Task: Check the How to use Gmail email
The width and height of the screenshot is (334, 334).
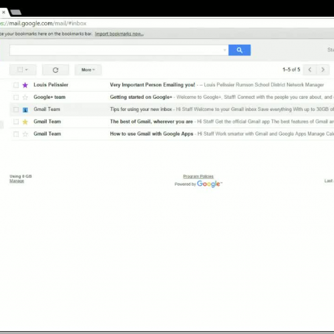Action: tap(16, 134)
